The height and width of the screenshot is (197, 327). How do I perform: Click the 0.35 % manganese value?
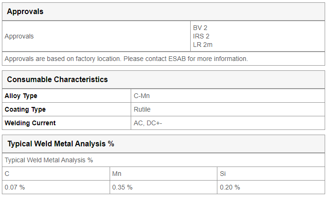pyautogui.click(x=122, y=187)
